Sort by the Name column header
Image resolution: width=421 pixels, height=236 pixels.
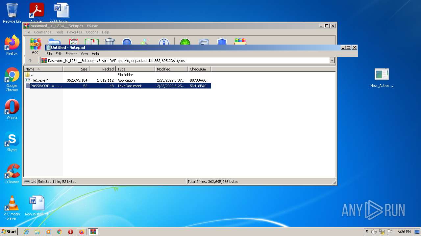coord(43,69)
